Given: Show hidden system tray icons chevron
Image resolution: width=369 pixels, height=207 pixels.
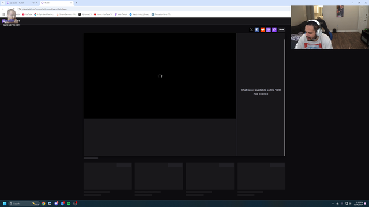Looking at the screenshot, I should pyautogui.click(x=333, y=204).
